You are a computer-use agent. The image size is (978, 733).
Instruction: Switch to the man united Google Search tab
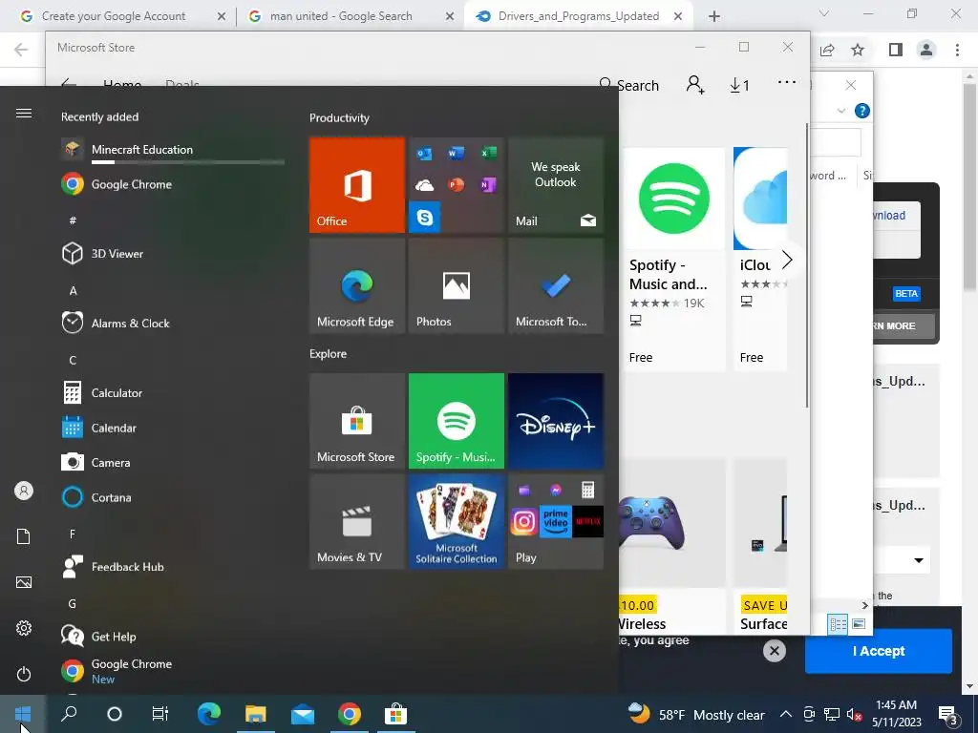pos(341,16)
